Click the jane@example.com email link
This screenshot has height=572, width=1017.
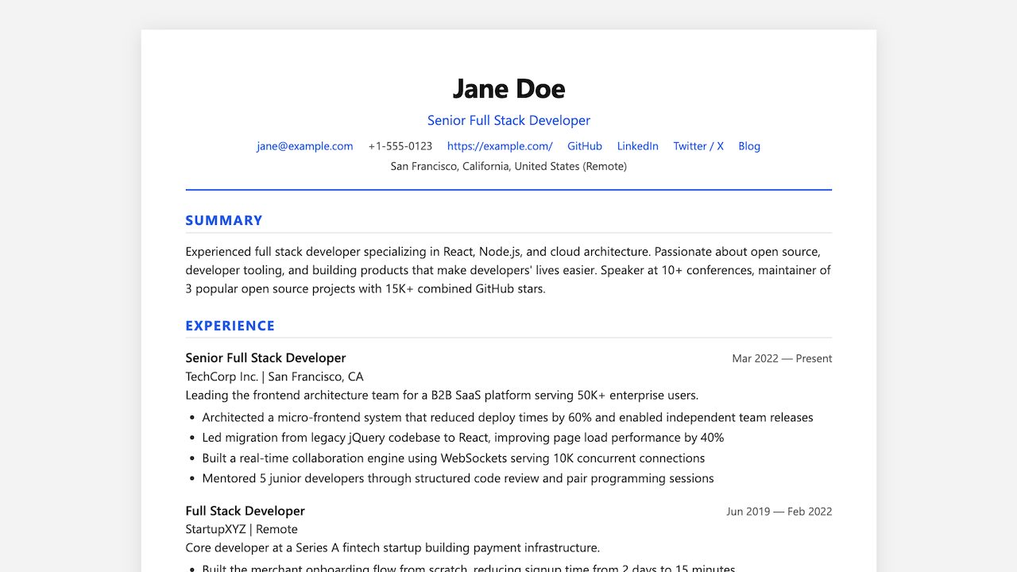304,146
